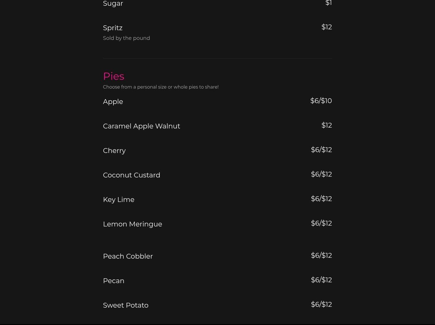Select the Sweet Potato pie item

click(125, 305)
